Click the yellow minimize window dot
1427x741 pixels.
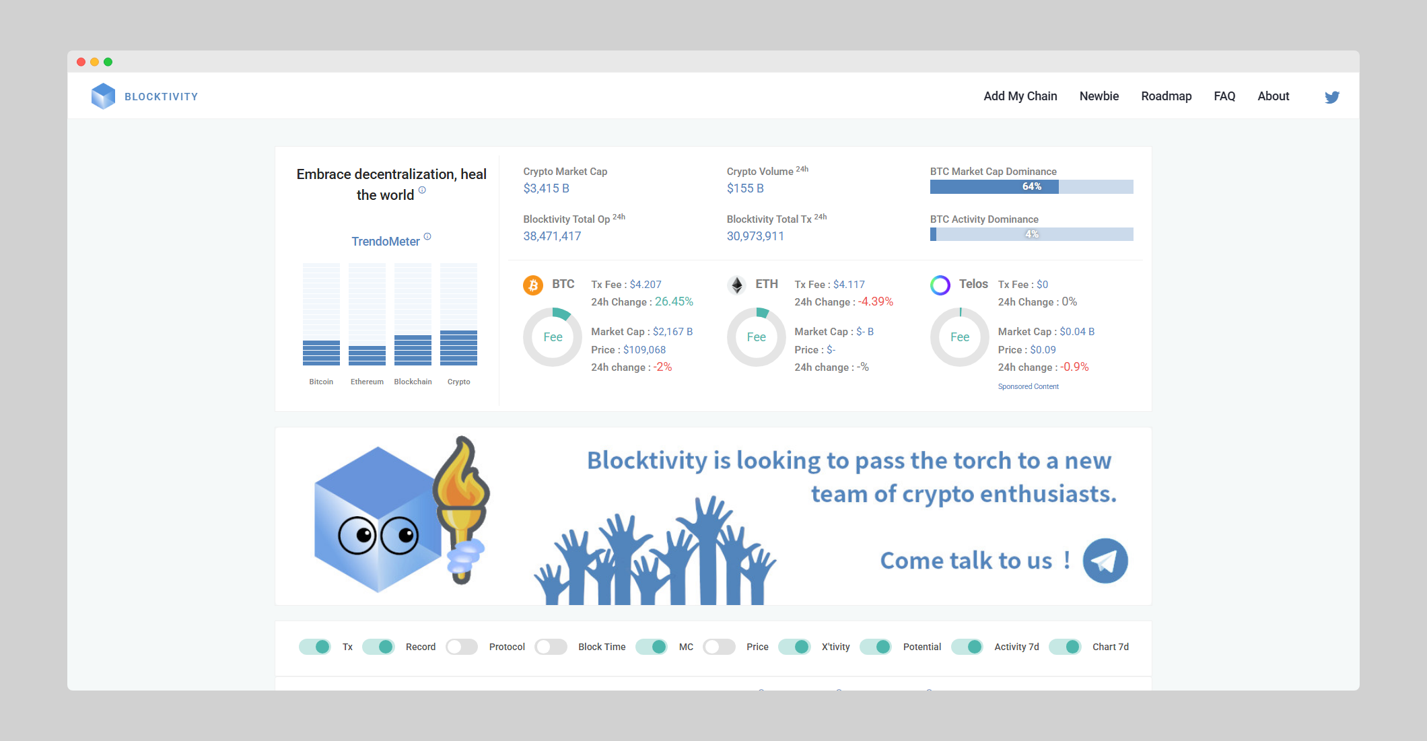(x=94, y=62)
